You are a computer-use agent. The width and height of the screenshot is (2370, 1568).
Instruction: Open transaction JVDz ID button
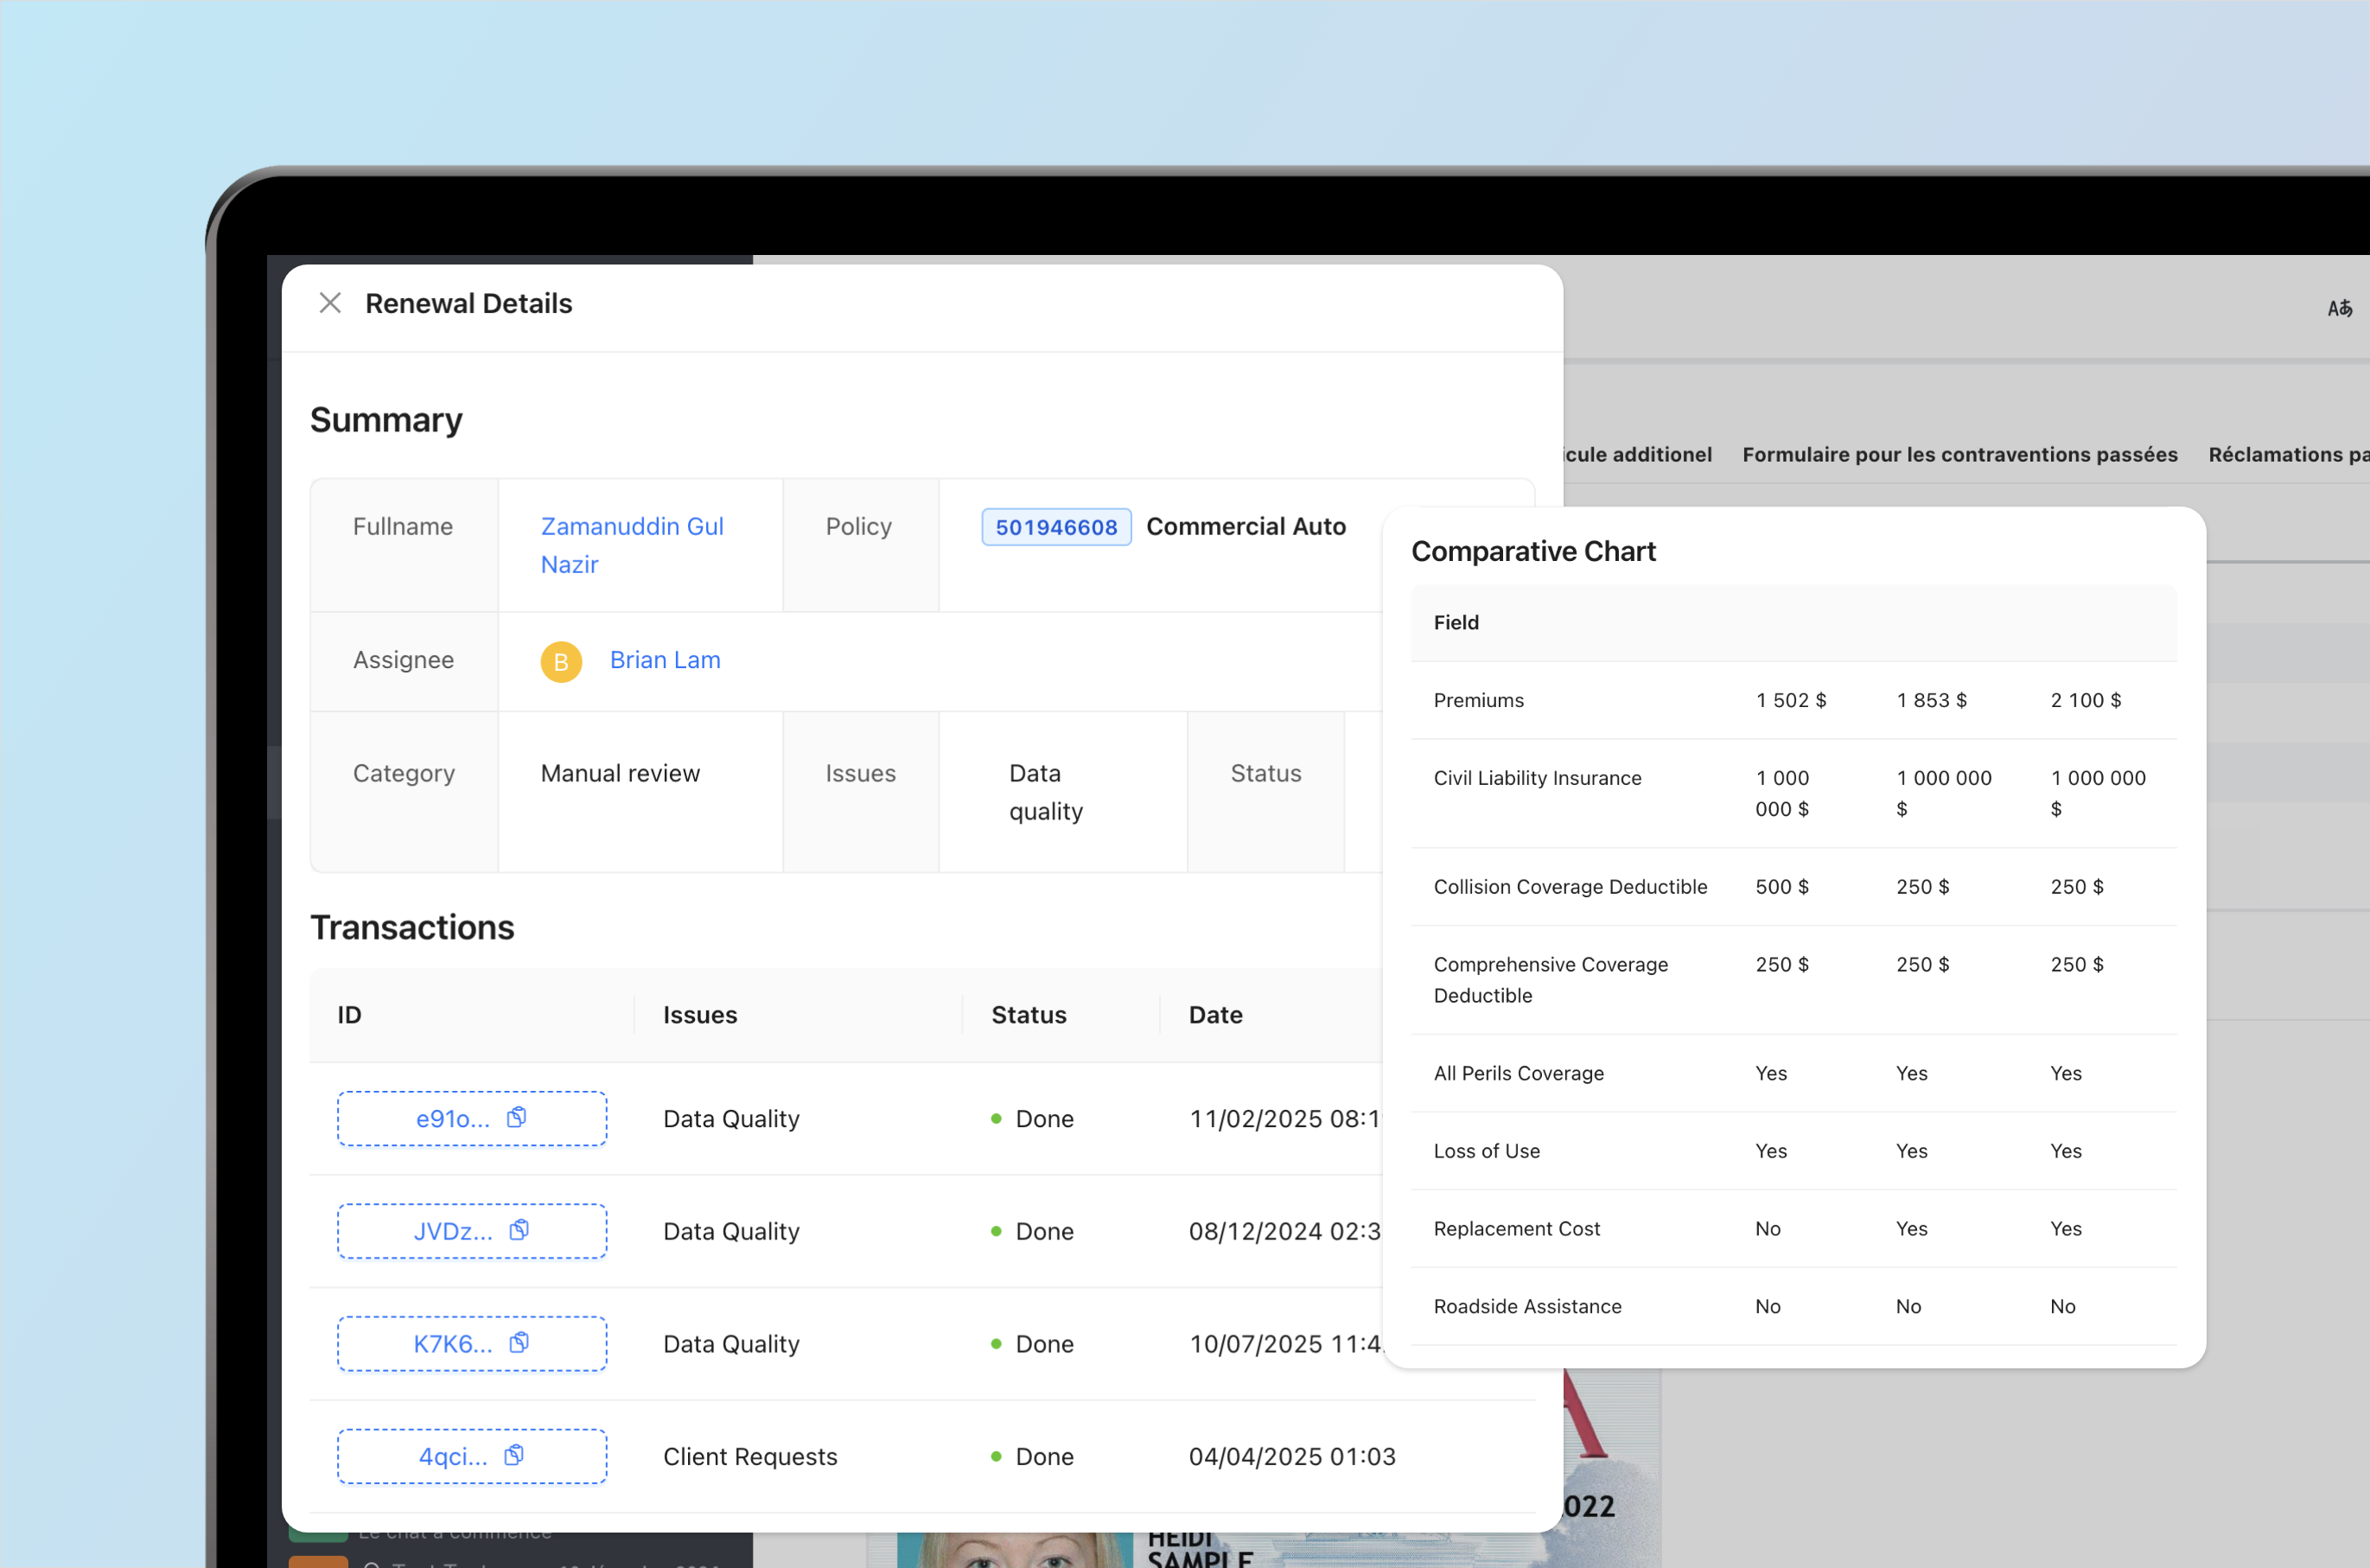point(452,1231)
